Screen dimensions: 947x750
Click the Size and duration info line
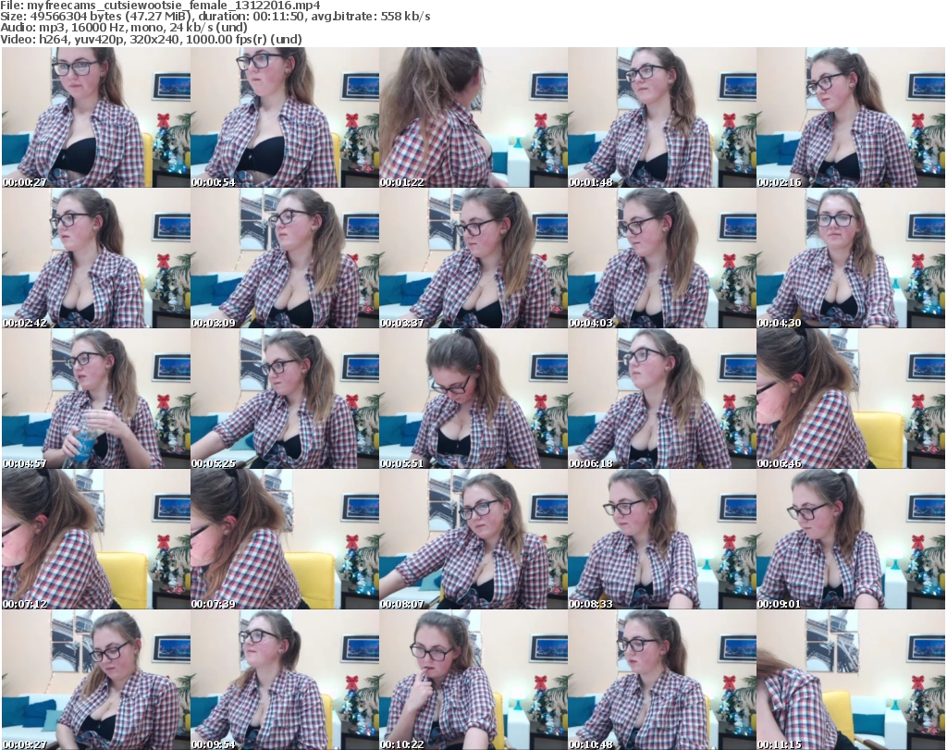tap(215, 17)
